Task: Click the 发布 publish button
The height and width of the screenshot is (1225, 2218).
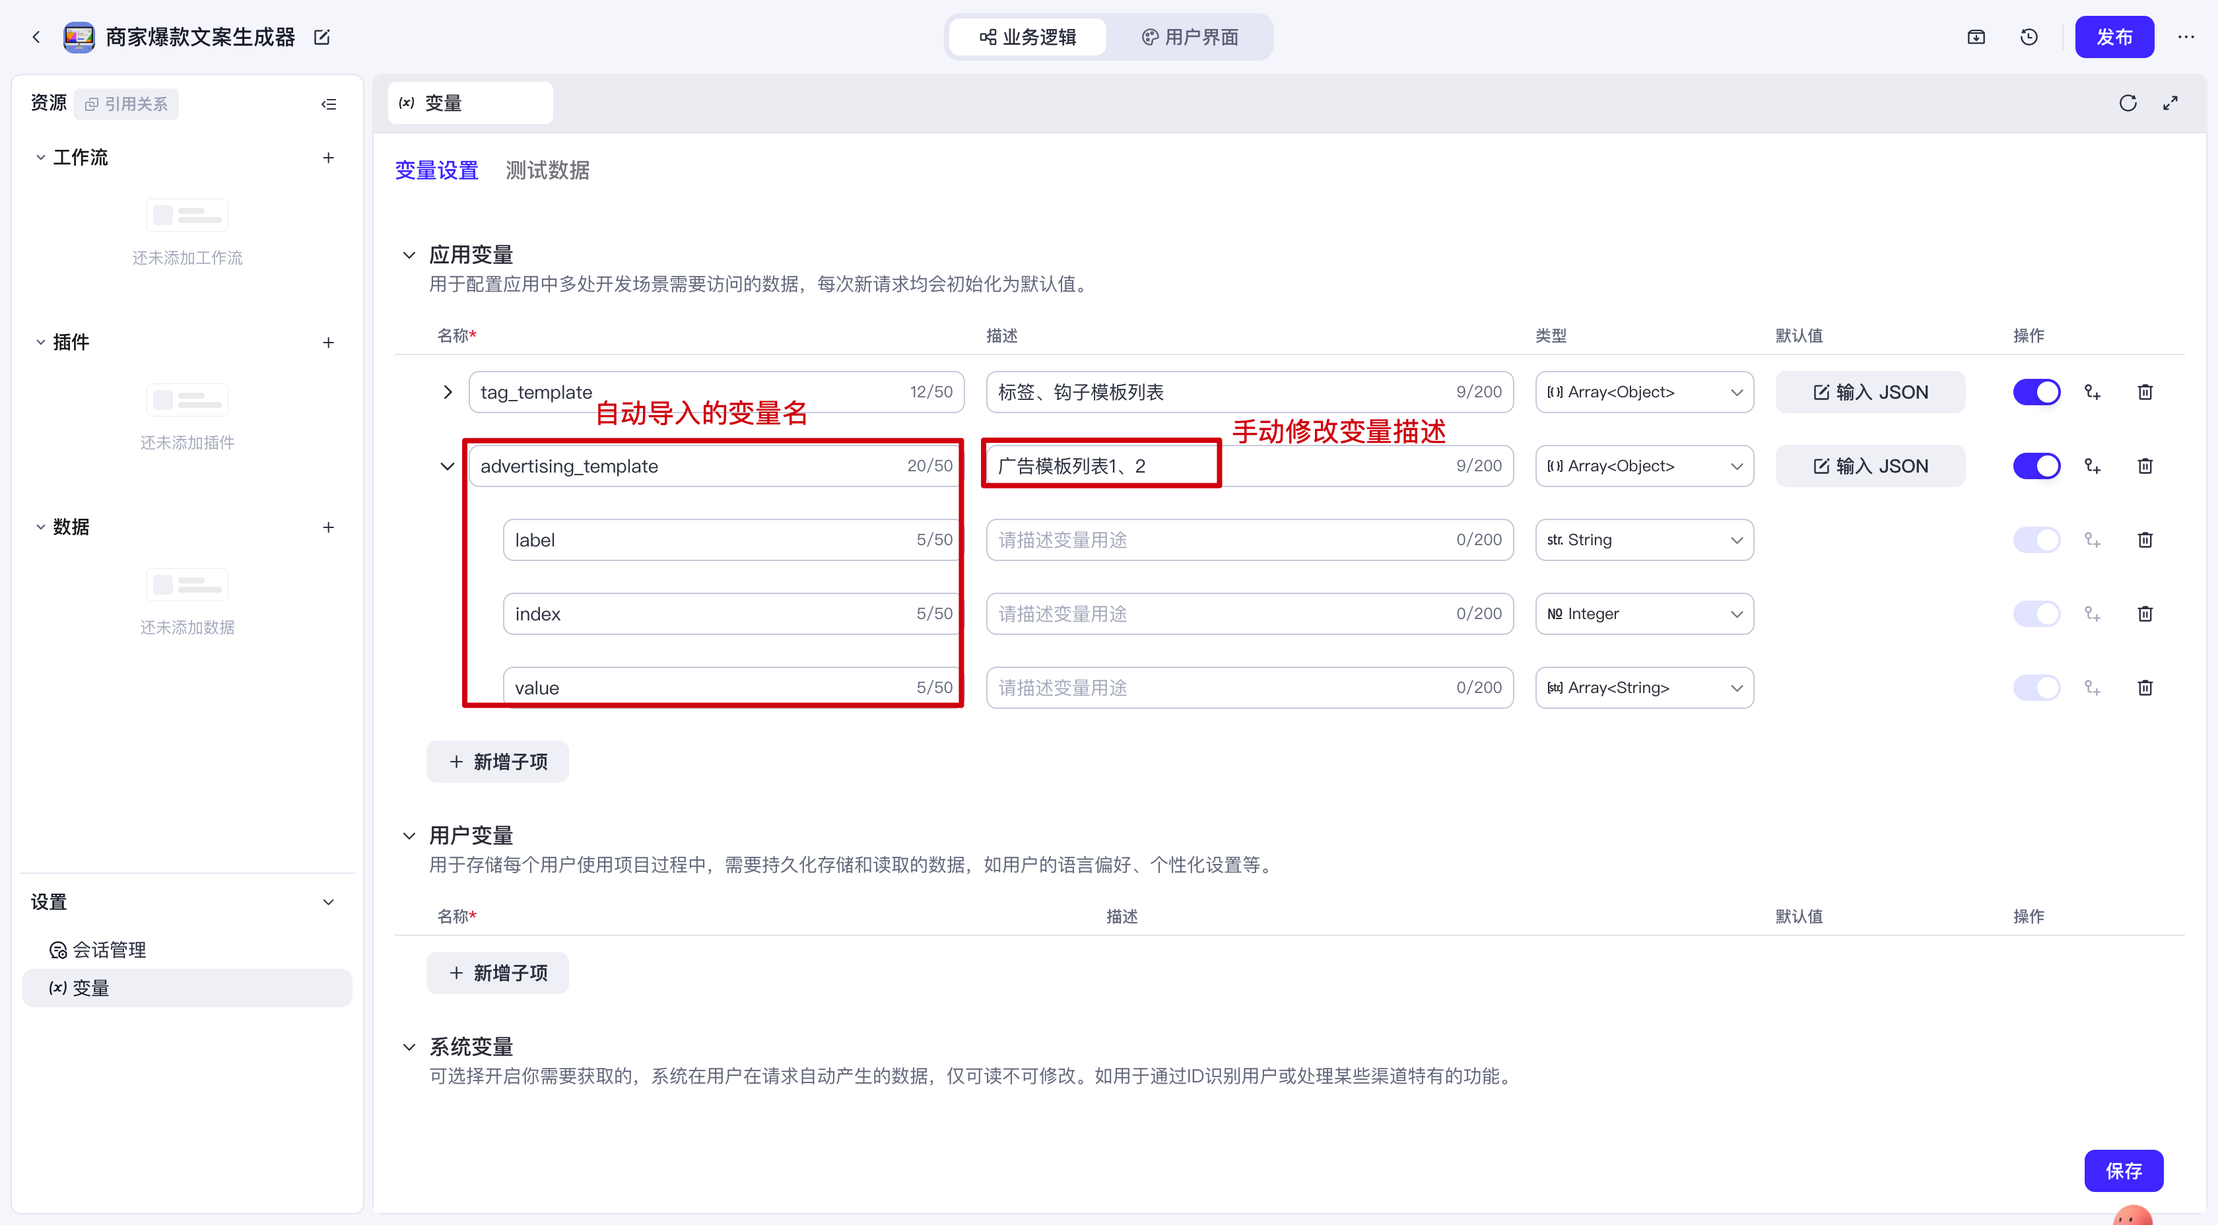Action: click(2114, 37)
